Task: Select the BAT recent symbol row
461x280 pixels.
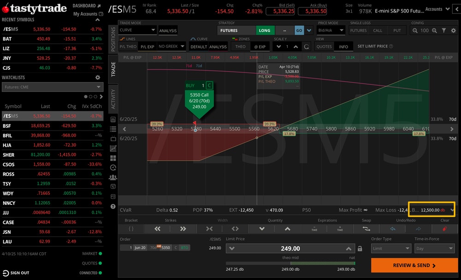Action: pyautogui.click(x=53, y=39)
